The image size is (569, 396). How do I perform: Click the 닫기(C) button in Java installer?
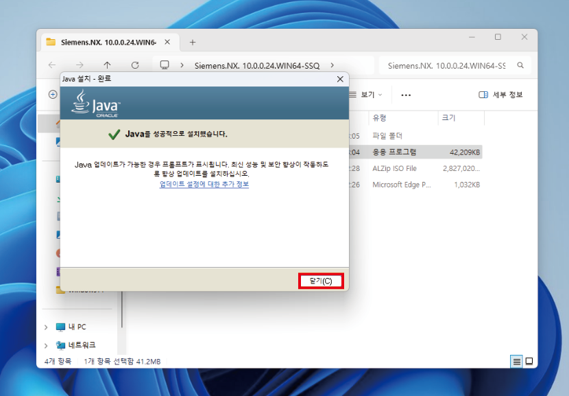(321, 281)
